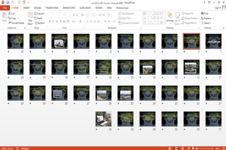
Task: Start Slide Show from status bar
Action: [189, 148]
